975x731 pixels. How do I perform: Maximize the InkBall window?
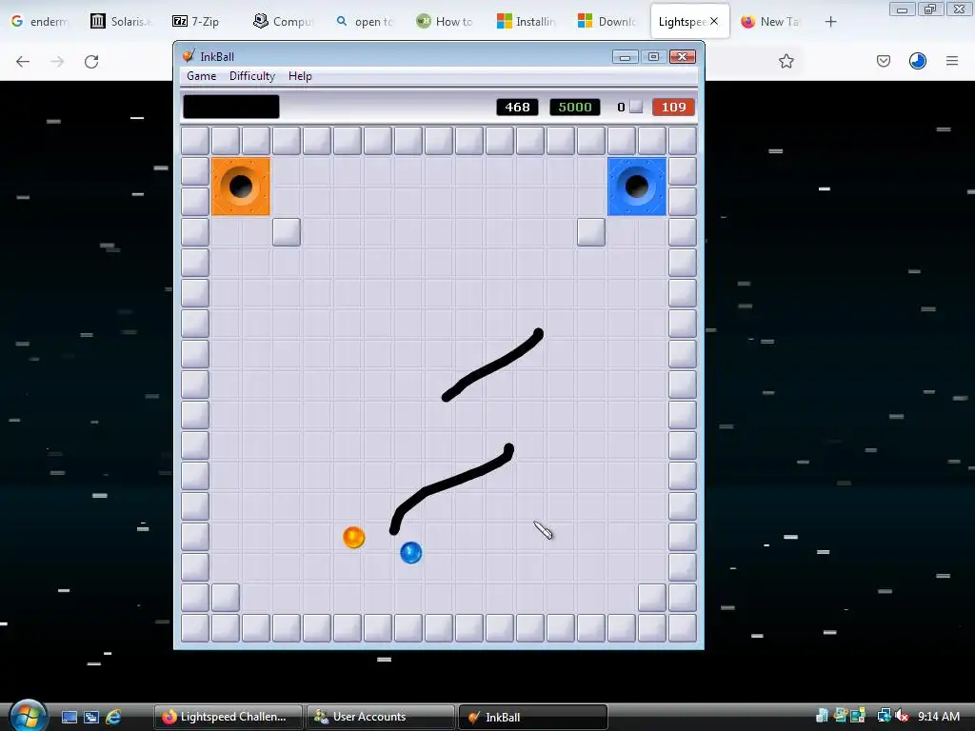point(653,56)
